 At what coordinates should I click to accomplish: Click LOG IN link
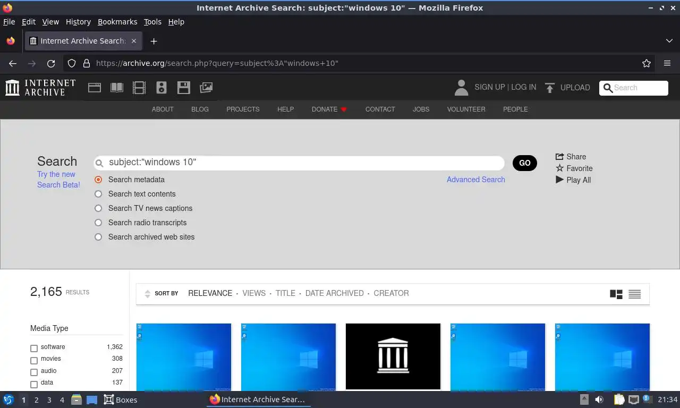pos(524,87)
